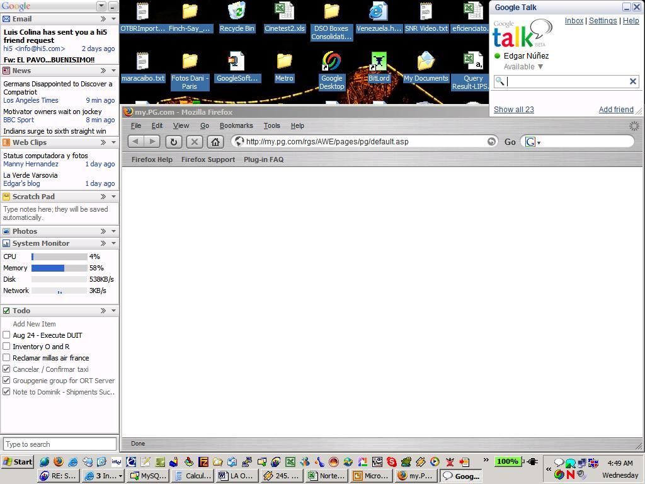
Task: Click Show all 23 in Google Talk
Action: pos(514,110)
